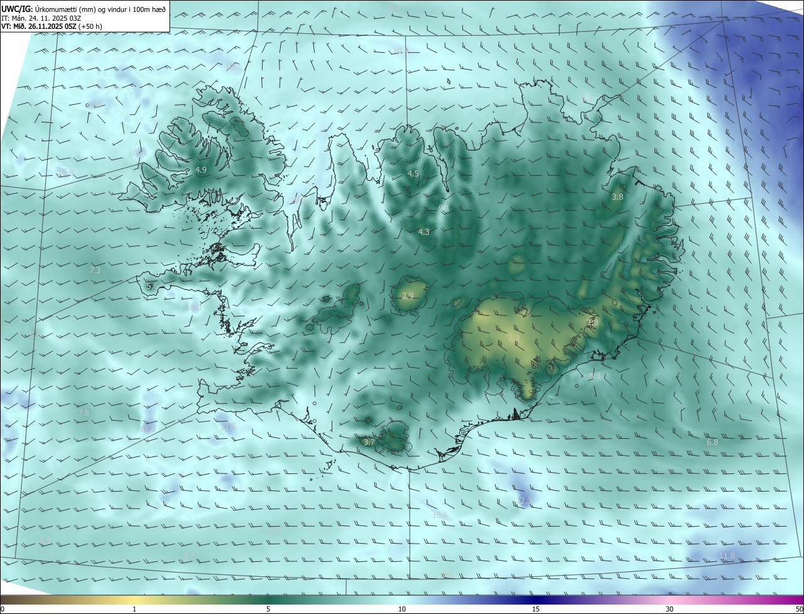Click the 6.8 value label on the map

(712, 442)
